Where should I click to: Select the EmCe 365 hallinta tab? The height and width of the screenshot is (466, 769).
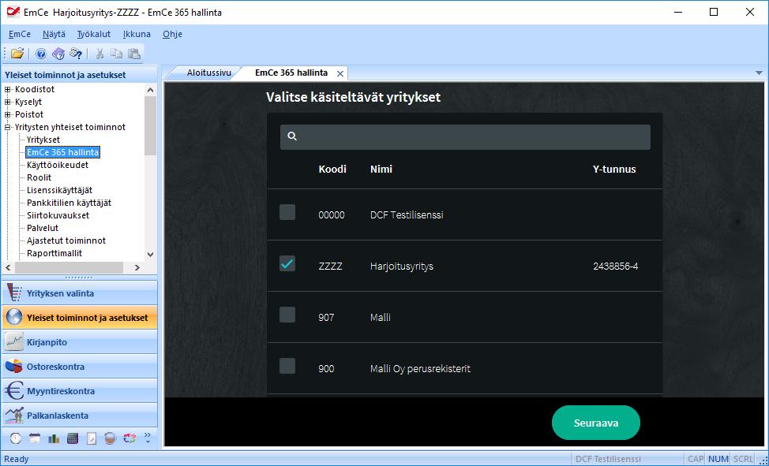(x=291, y=73)
